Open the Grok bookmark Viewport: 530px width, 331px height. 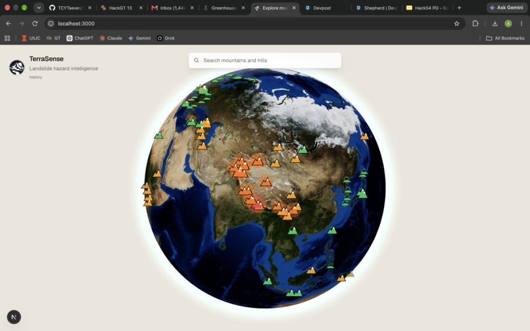(166, 38)
